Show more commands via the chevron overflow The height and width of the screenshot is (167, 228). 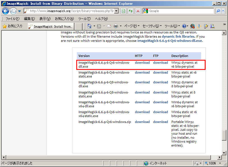pyautogui.click(x=225, y=24)
